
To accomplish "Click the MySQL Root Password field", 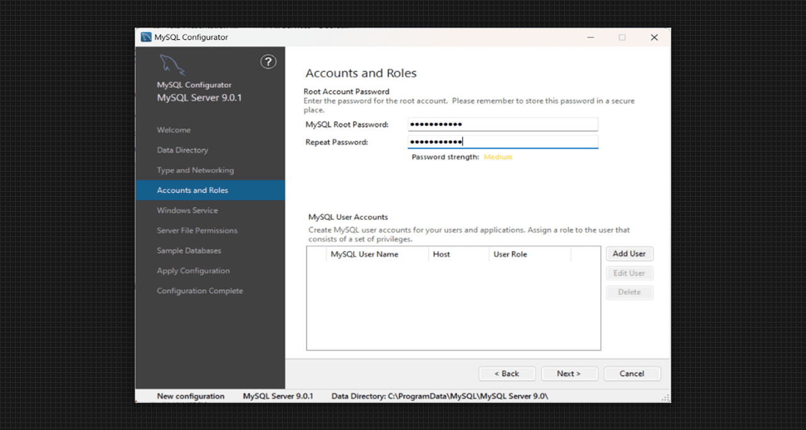I will (x=502, y=124).
